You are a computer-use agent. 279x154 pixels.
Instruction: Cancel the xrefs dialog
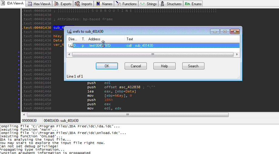point(136,66)
